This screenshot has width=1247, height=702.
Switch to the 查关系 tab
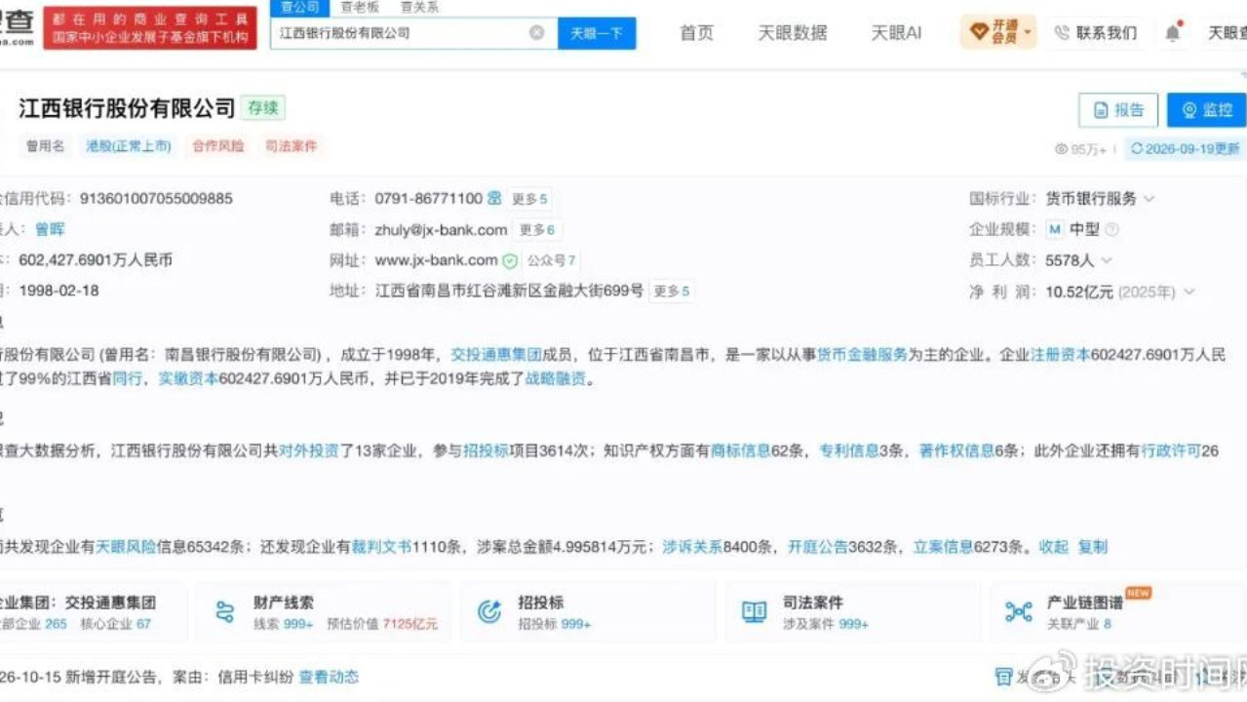(419, 7)
